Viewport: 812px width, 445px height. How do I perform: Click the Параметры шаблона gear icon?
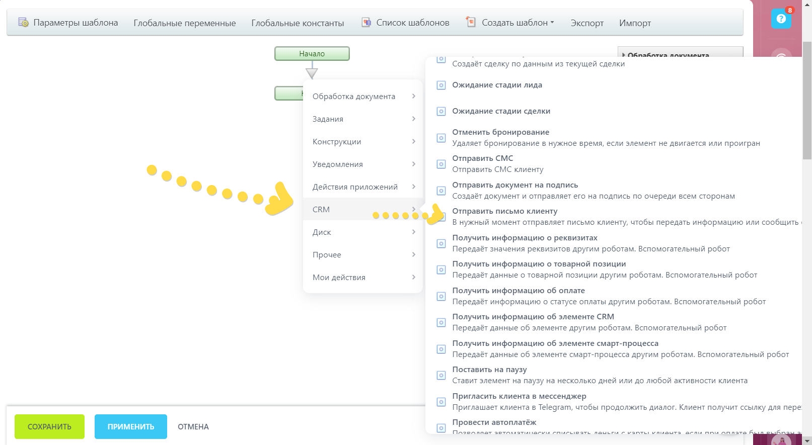pyautogui.click(x=23, y=23)
